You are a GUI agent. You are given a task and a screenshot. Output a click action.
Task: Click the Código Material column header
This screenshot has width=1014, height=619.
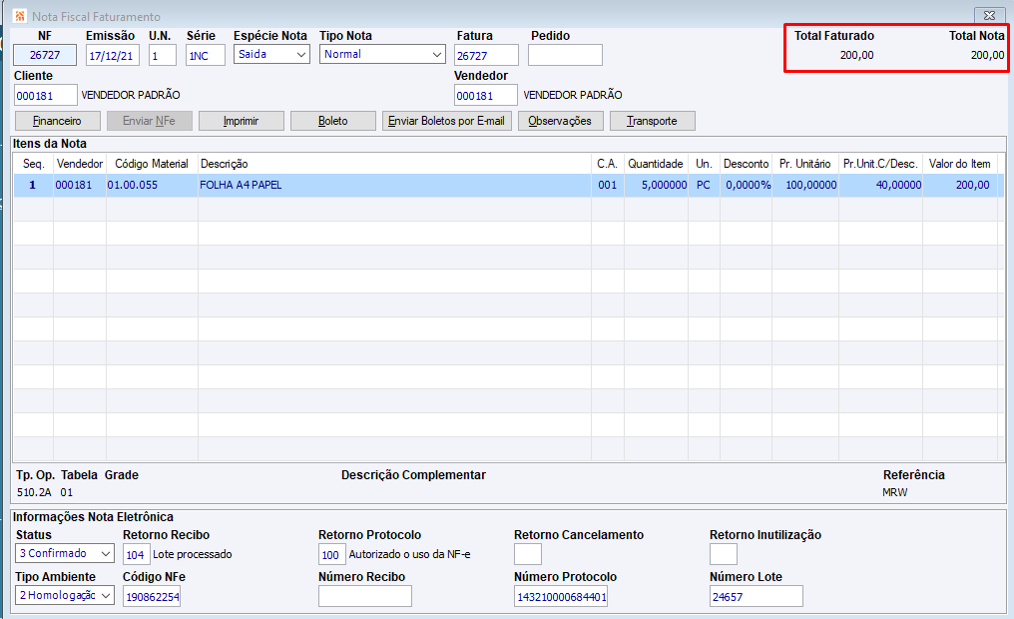point(152,164)
